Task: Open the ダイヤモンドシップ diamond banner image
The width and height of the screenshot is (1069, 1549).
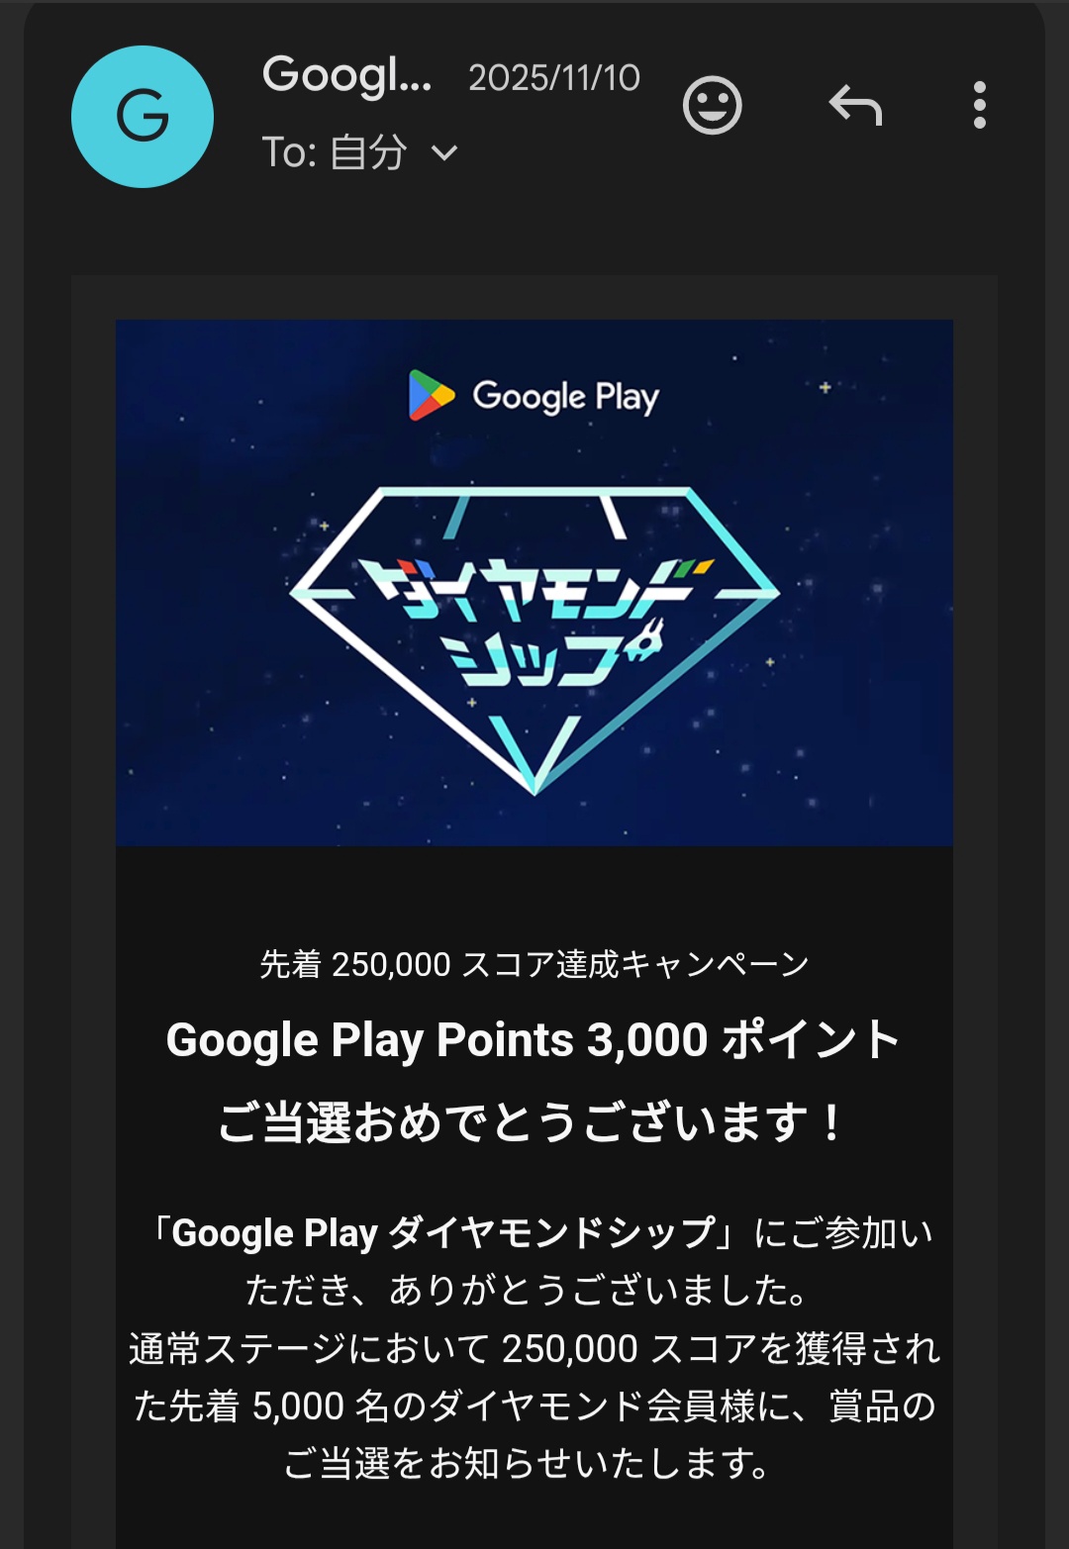Action: [x=534, y=582]
